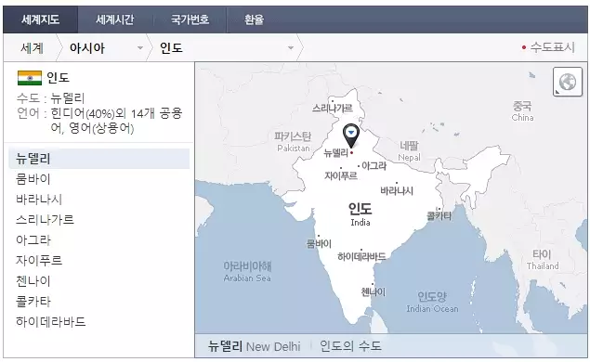The height and width of the screenshot is (362, 590).
Task: Switch to the 세계시간 tab
Action: [x=115, y=19]
